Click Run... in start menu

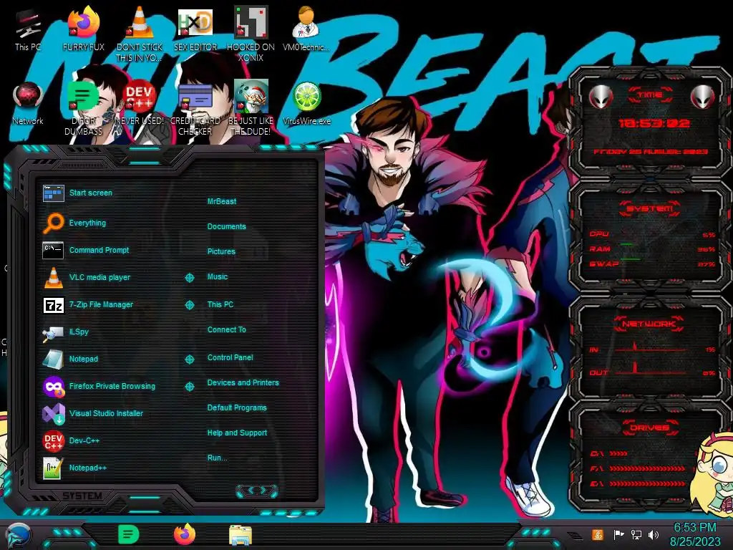[x=217, y=458]
